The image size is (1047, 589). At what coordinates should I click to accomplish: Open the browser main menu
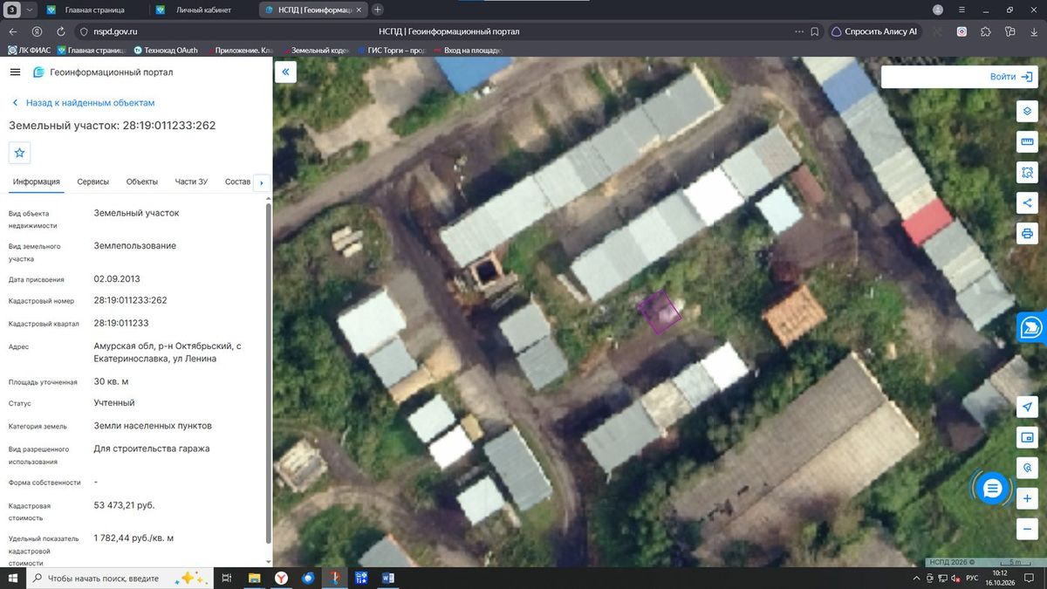[961, 10]
